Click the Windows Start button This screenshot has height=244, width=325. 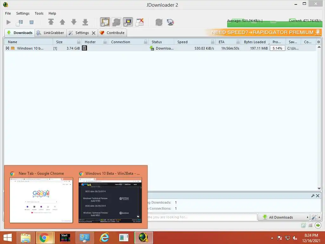(x=8, y=238)
